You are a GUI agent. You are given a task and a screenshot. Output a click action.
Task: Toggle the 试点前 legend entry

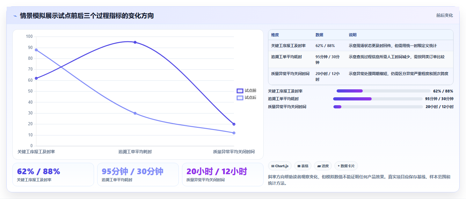(x=246, y=91)
